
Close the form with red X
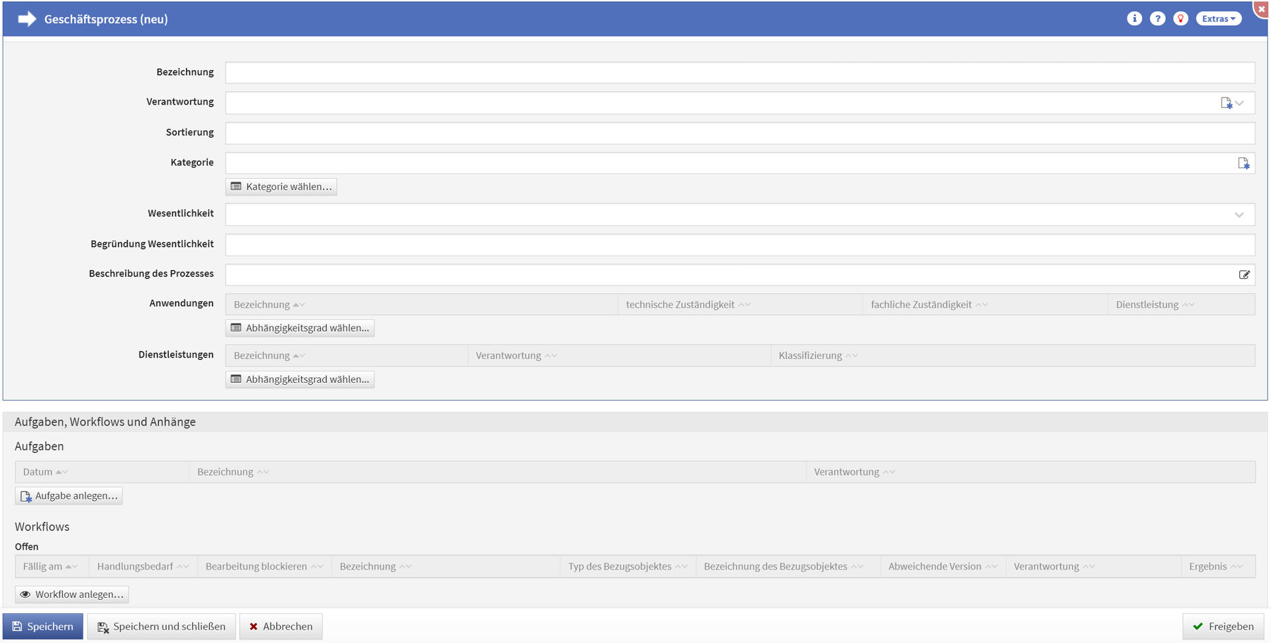pyautogui.click(x=1262, y=9)
